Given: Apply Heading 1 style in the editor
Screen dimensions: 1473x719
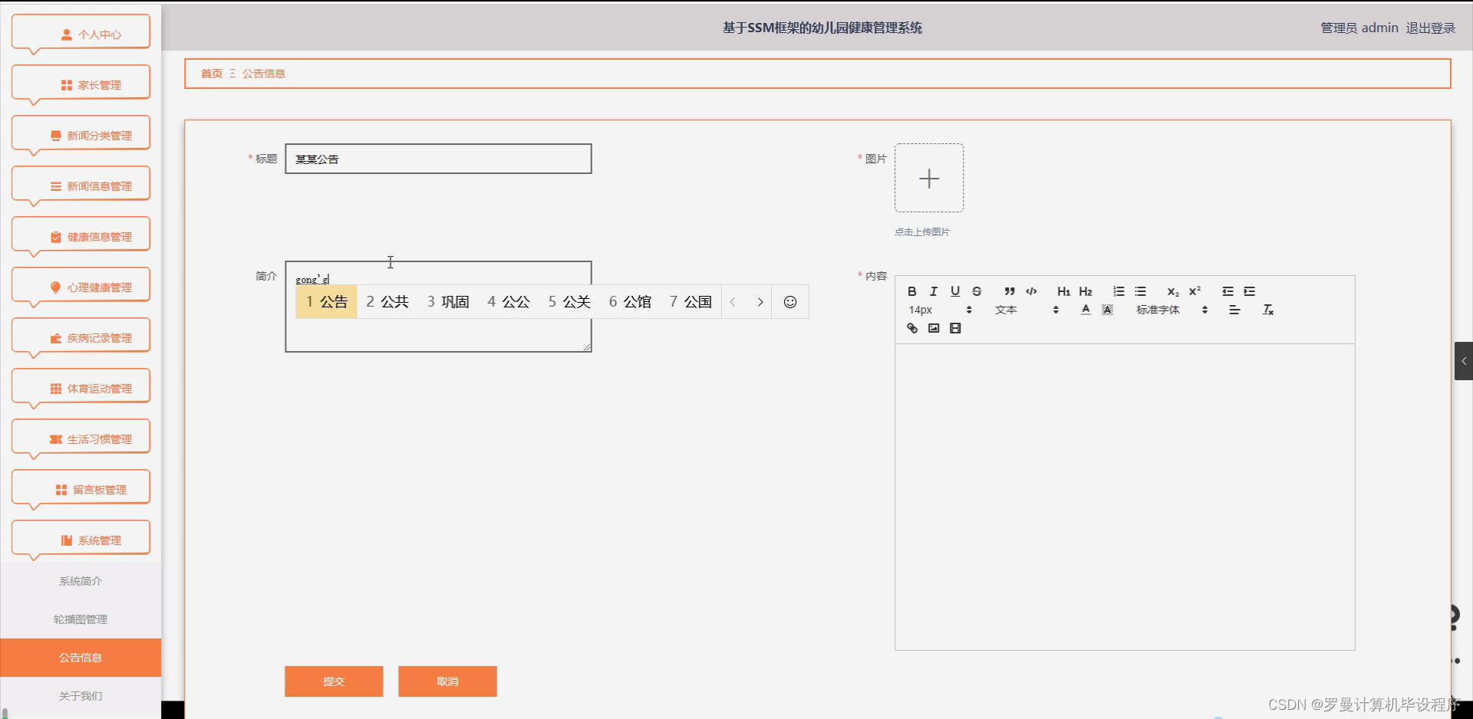Looking at the screenshot, I should tap(1063, 291).
